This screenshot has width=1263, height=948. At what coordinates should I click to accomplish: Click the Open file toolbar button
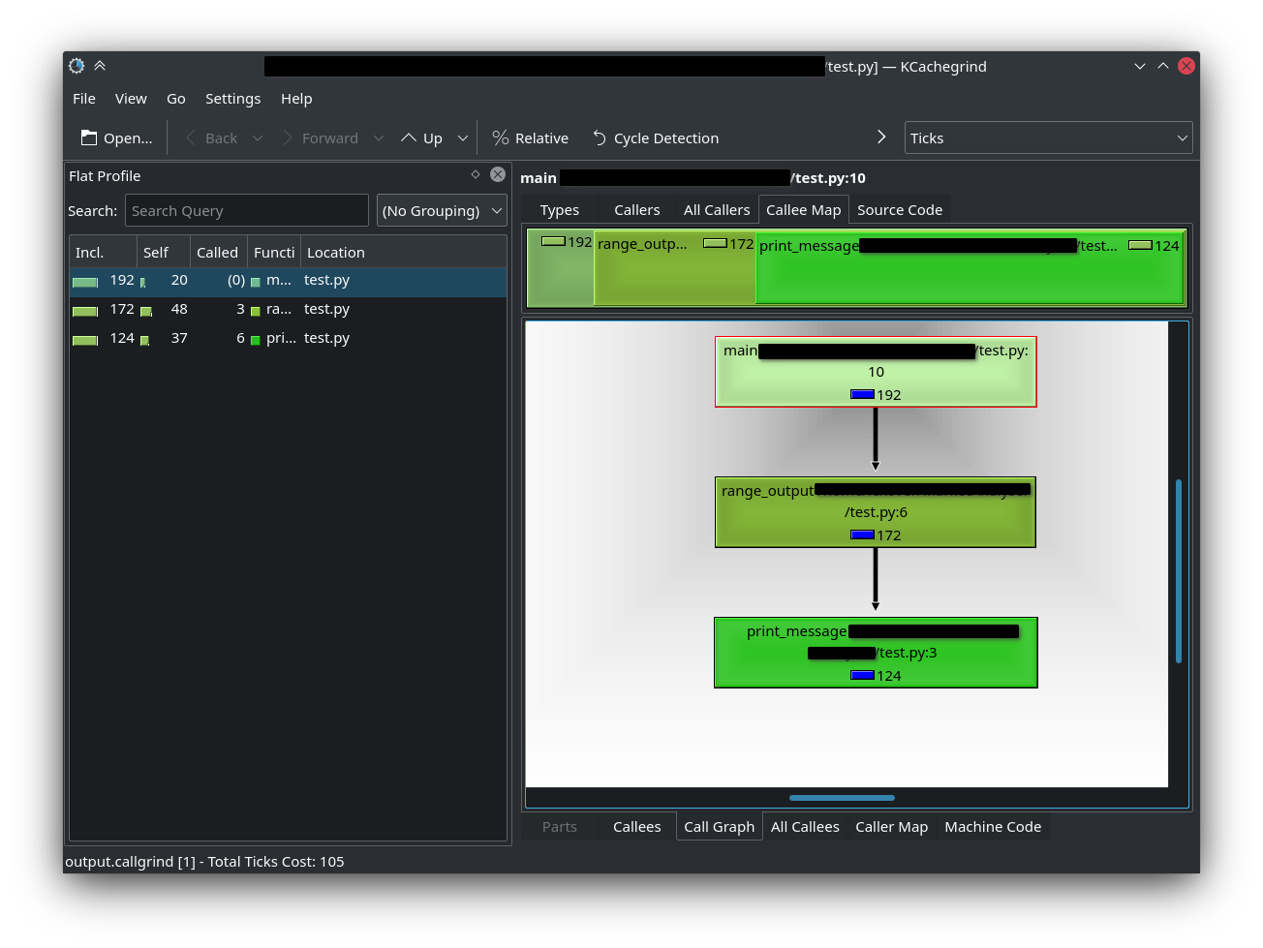pyautogui.click(x=116, y=138)
